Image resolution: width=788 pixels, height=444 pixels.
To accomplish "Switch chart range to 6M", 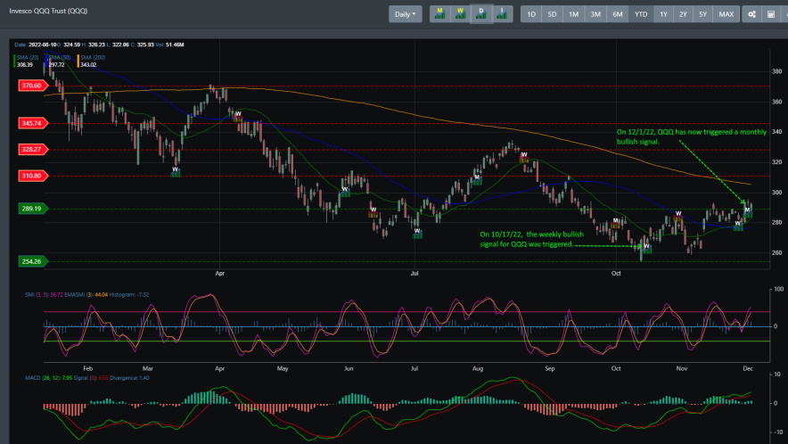I will point(618,14).
